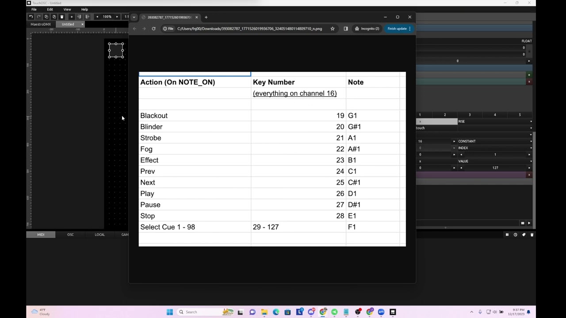Decrease the value 127 with left arrow
Screen dimensions: 566x318
461,168
